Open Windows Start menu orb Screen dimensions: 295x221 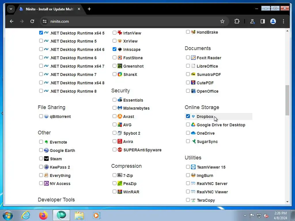(7, 215)
